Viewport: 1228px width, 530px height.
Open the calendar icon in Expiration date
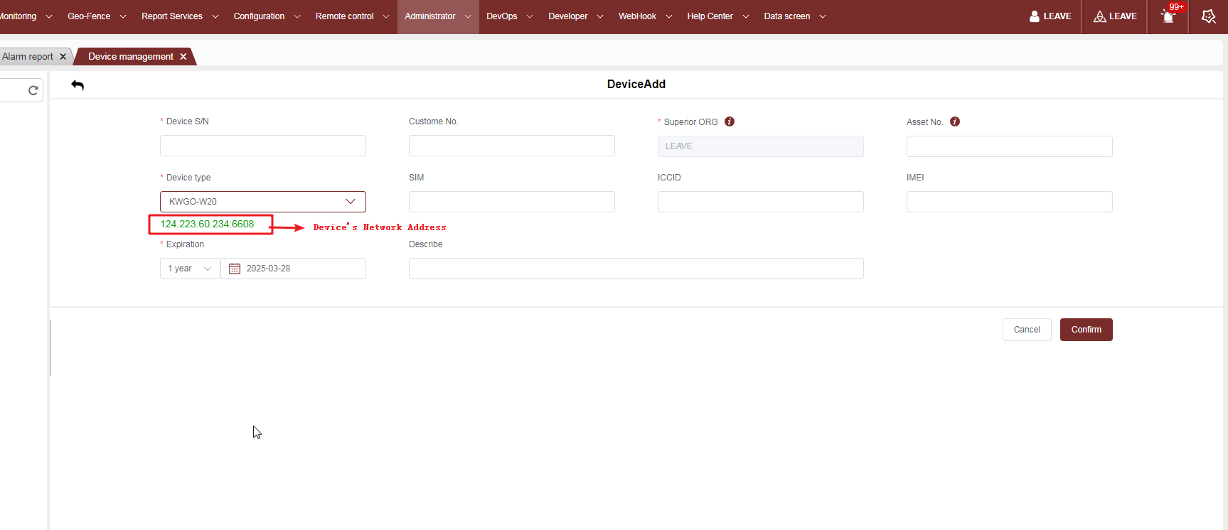click(235, 269)
